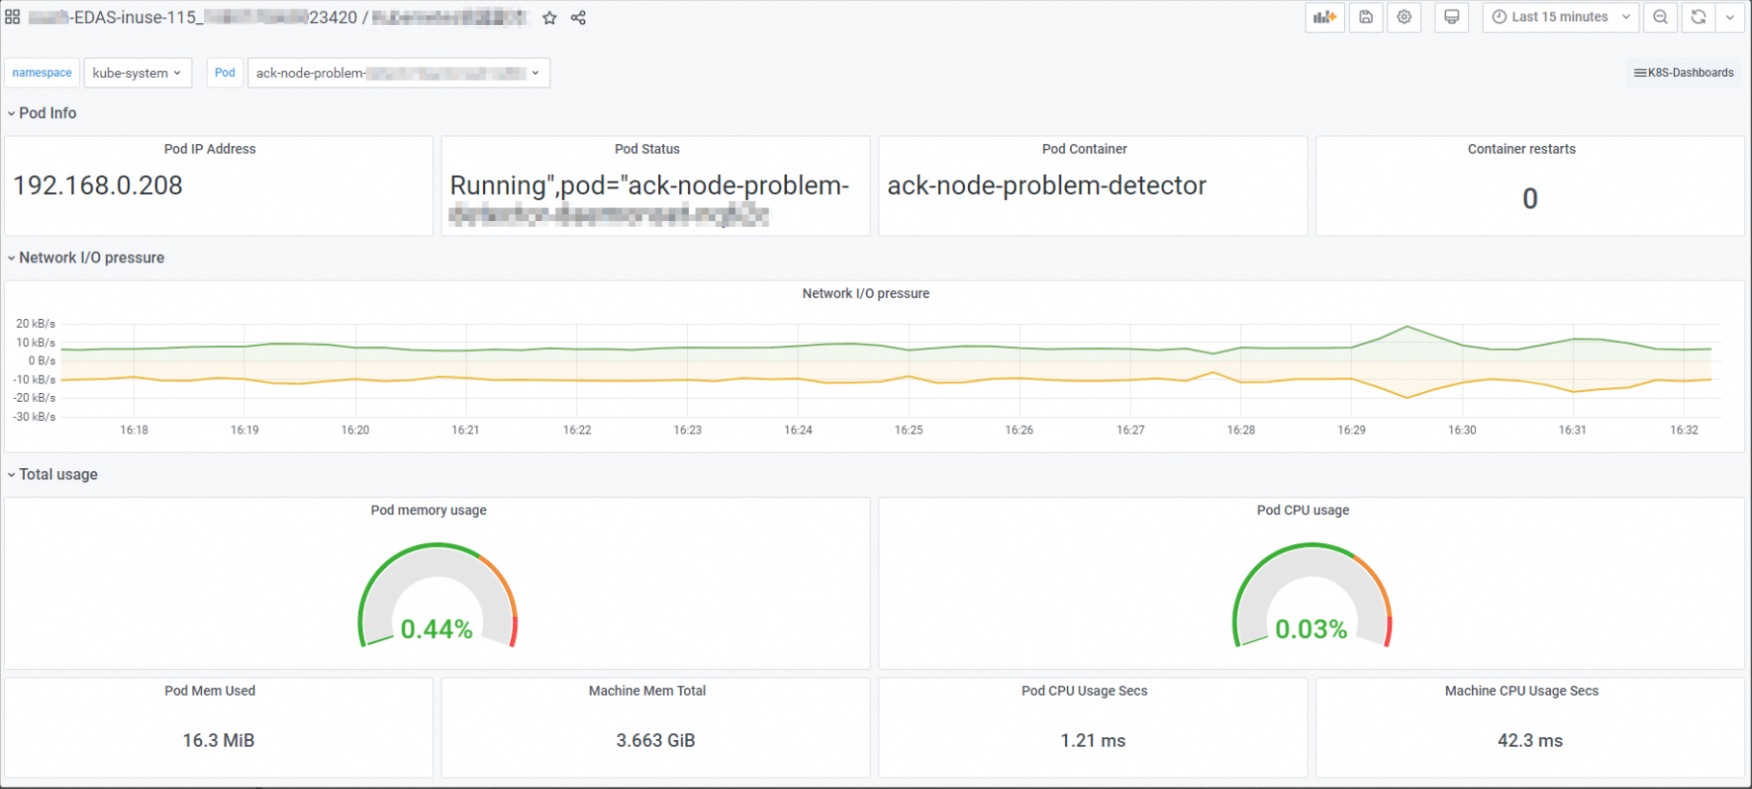Zoom out the time range

point(1661,17)
